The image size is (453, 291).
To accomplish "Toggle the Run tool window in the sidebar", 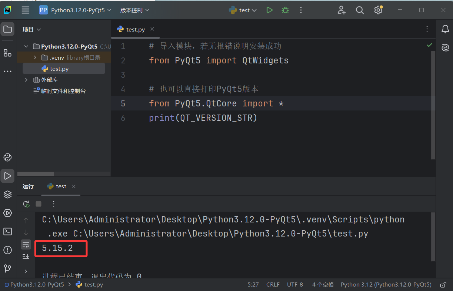I will pyautogui.click(x=7, y=176).
